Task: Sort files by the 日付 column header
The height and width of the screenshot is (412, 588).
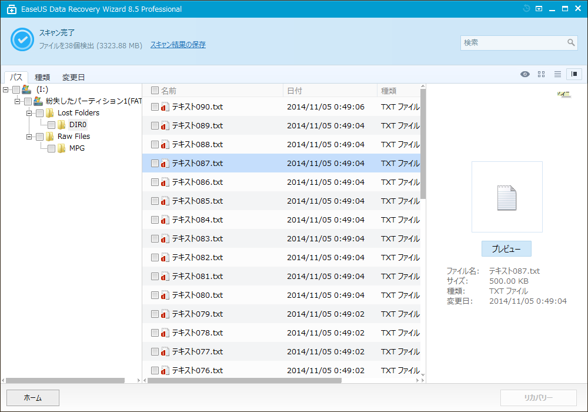Action: point(330,91)
